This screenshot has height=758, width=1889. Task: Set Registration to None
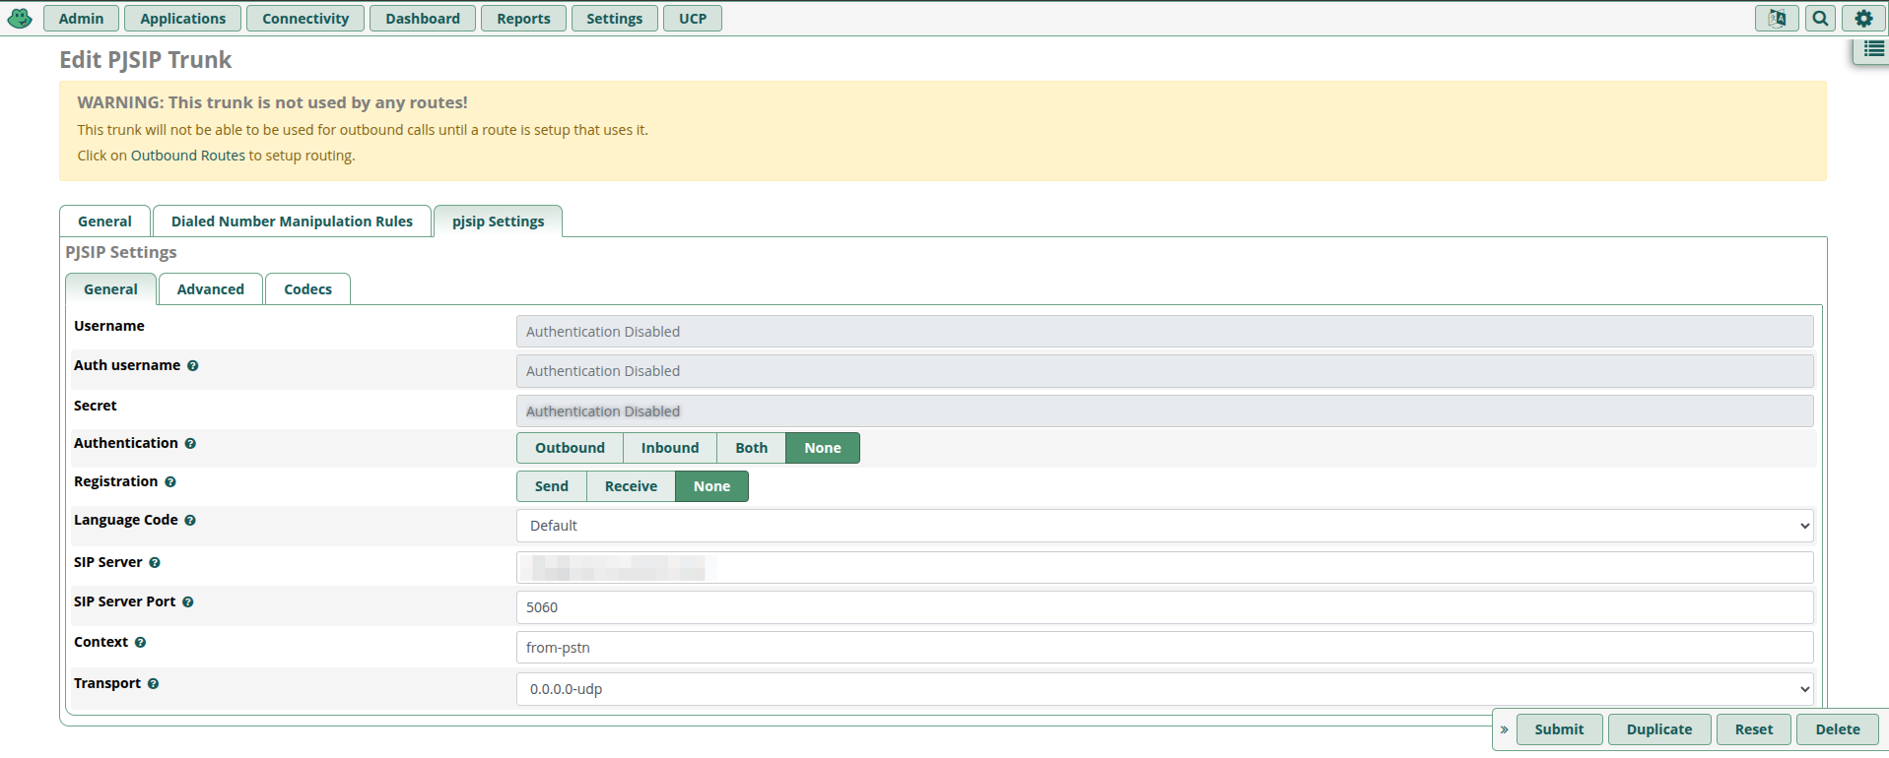[711, 486]
